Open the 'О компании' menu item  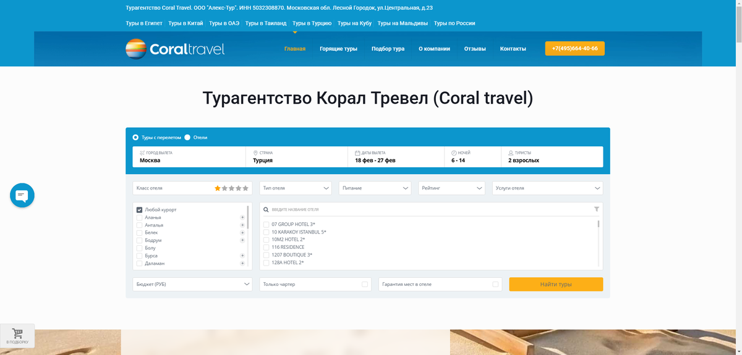click(x=434, y=49)
